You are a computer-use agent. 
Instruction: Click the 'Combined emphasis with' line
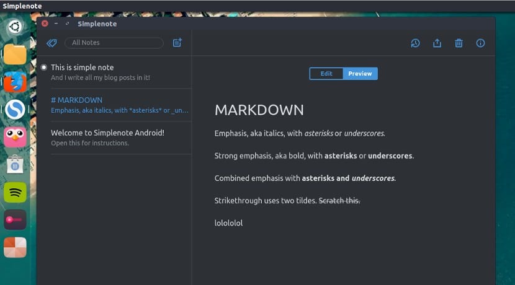pyautogui.click(x=305, y=178)
